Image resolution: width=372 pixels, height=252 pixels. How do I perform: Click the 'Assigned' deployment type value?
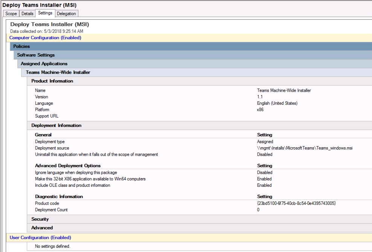(x=265, y=142)
